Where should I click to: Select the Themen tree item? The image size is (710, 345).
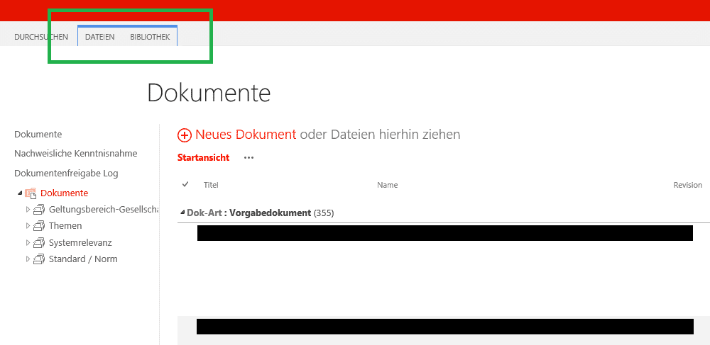click(x=65, y=225)
